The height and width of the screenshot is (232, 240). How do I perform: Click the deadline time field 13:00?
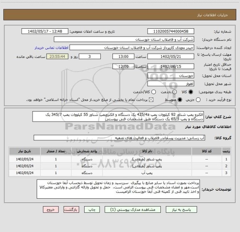coord(123,57)
